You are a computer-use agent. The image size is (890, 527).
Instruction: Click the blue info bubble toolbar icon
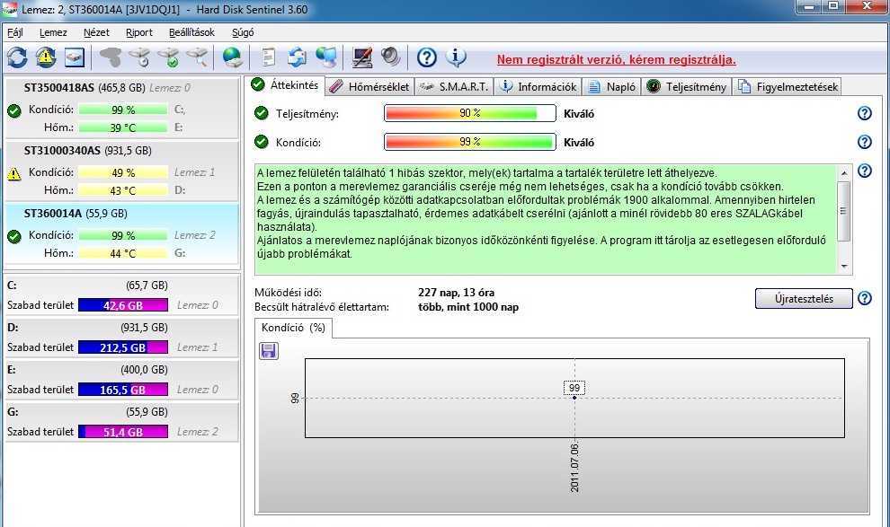[x=456, y=57]
